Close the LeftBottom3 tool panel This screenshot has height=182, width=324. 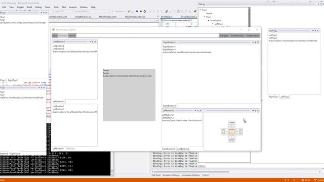(95, 41)
